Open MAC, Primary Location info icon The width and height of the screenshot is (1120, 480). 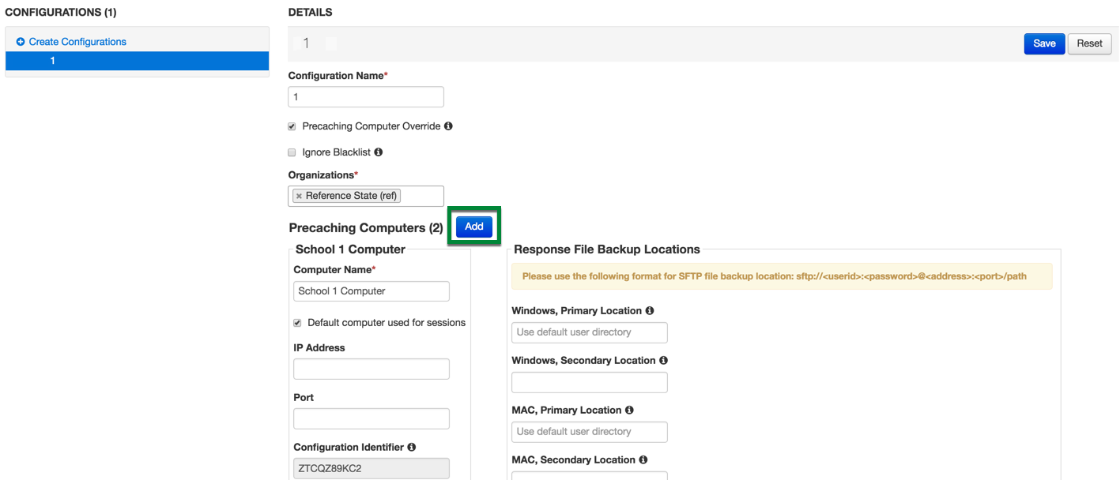point(629,411)
